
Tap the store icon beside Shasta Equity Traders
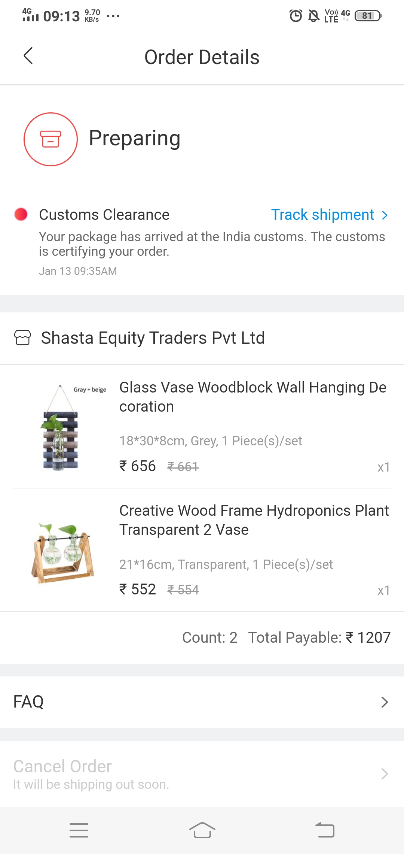pos(22,337)
